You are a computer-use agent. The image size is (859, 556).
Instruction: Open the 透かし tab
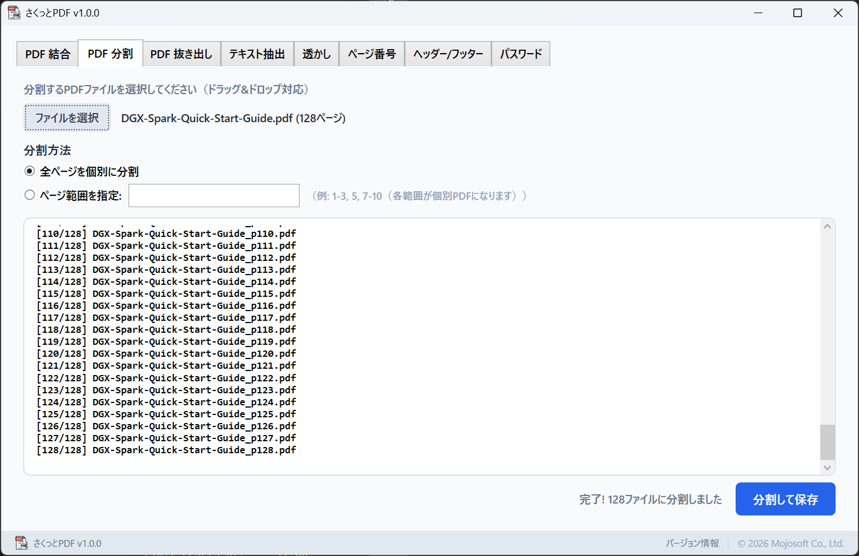[316, 53]
